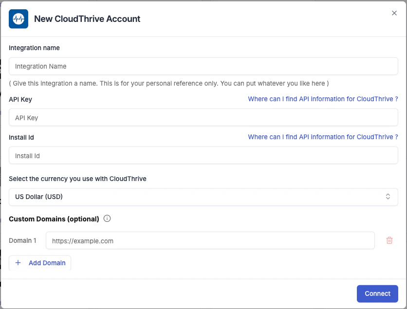Focus the Install Id input field

coord(203,155)
